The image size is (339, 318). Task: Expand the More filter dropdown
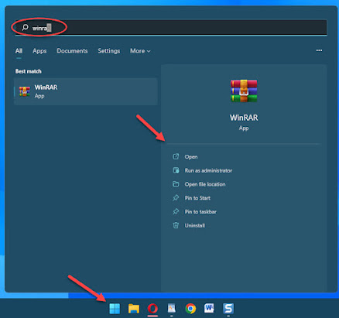140,51
